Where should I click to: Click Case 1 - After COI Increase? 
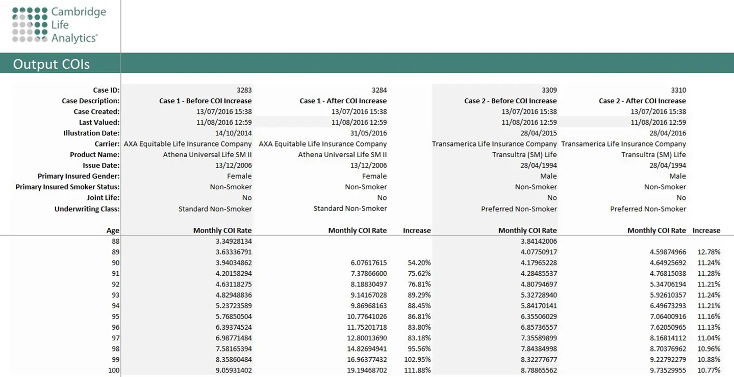tap(343, 101)
